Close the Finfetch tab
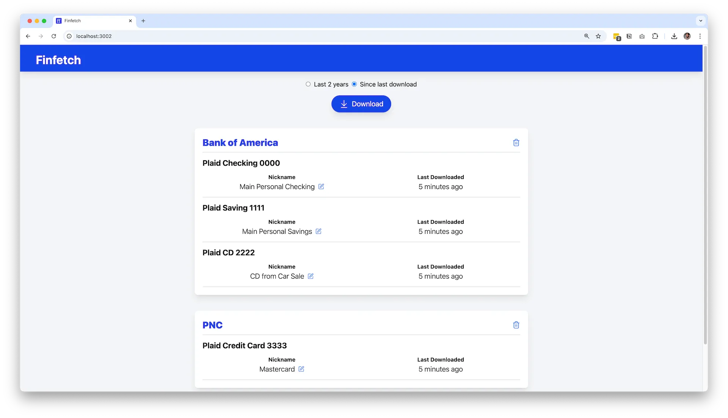Viewport: 728px width, 418px height. [130, 21]
